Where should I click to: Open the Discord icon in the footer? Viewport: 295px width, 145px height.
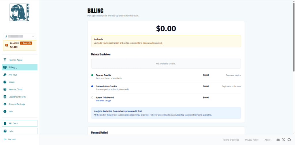pos(278,140)
